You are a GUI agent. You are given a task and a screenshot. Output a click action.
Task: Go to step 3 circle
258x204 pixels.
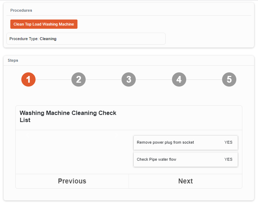tap(129, 79)
